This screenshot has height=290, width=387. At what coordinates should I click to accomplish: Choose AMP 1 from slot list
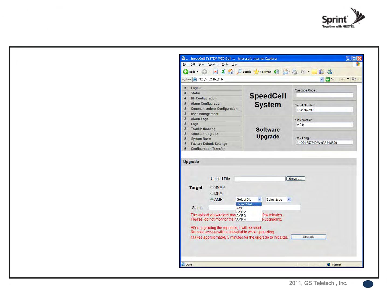pyautogui.click(x=249, y=208)
